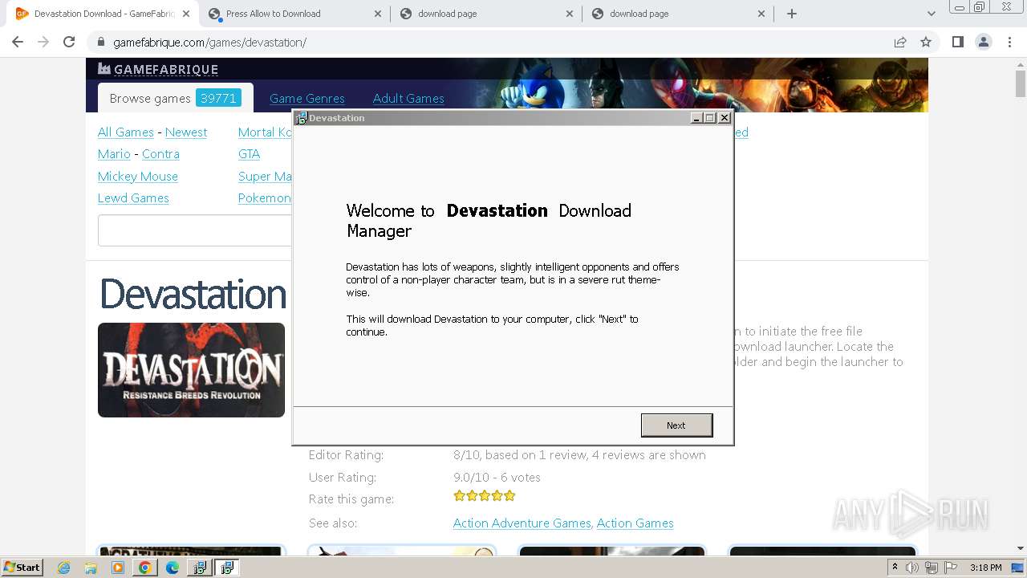
Task: Click the address bar URL
Action: [209, 42]
